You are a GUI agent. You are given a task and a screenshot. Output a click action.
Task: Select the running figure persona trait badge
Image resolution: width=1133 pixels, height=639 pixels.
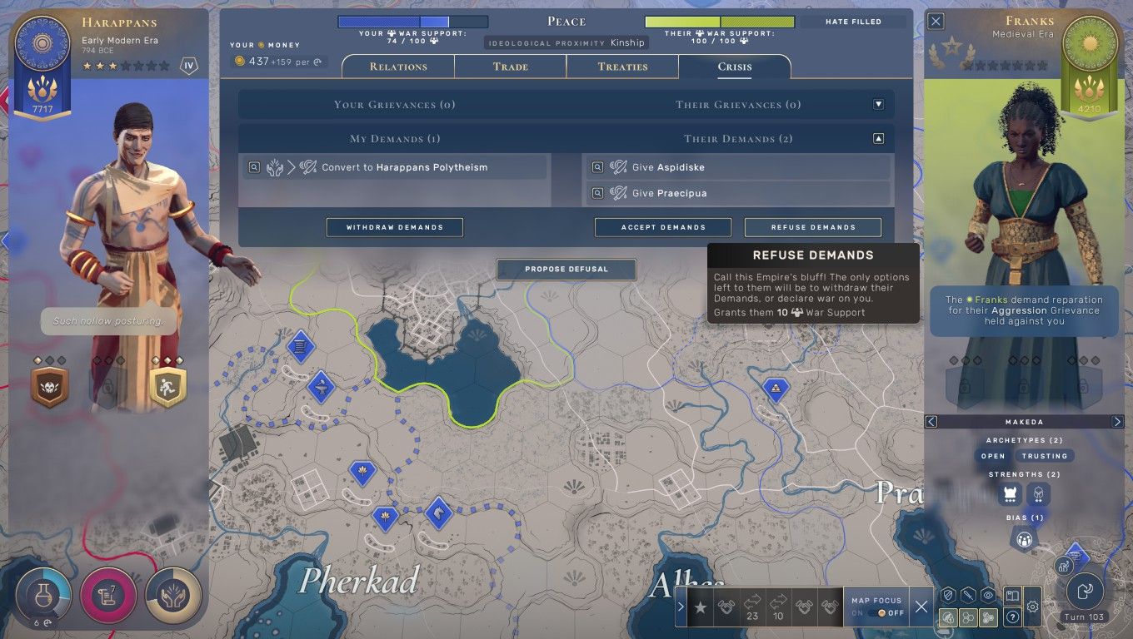[168, 387]
